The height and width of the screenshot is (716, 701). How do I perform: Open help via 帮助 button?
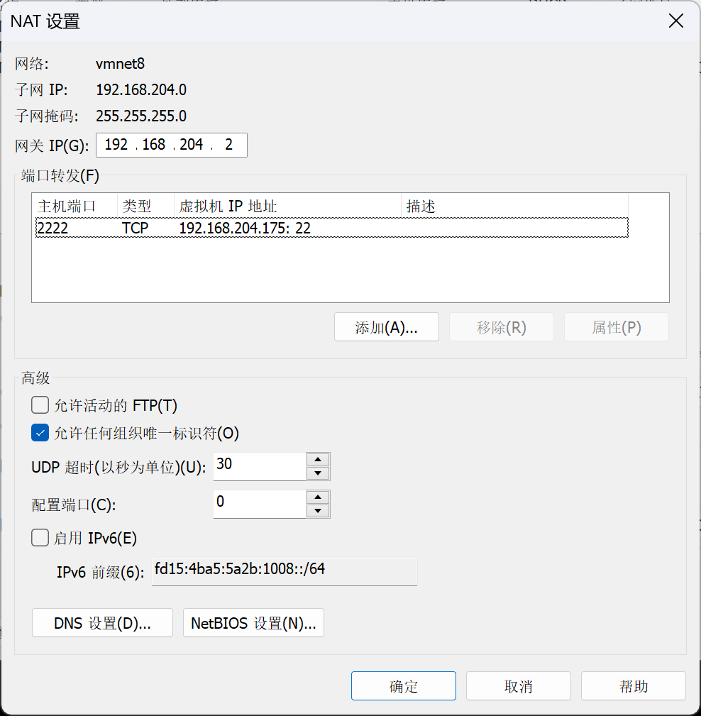click(633, 686)
